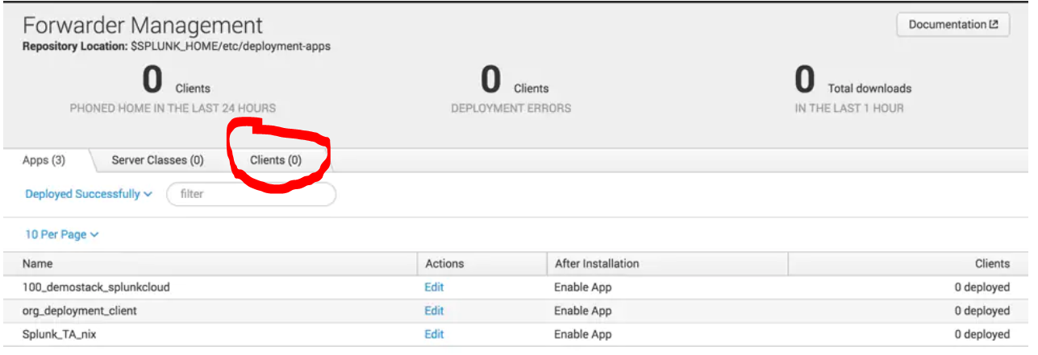Click into the filter text field

pyautogui.click(x=251, y=194)
